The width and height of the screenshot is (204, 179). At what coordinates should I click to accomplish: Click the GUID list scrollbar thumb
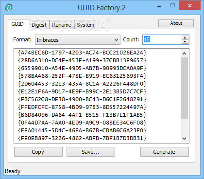tap(184, 88)
